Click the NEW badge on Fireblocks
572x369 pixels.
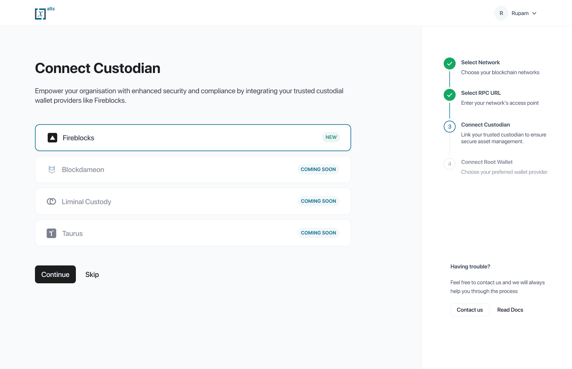click(331, 137)
